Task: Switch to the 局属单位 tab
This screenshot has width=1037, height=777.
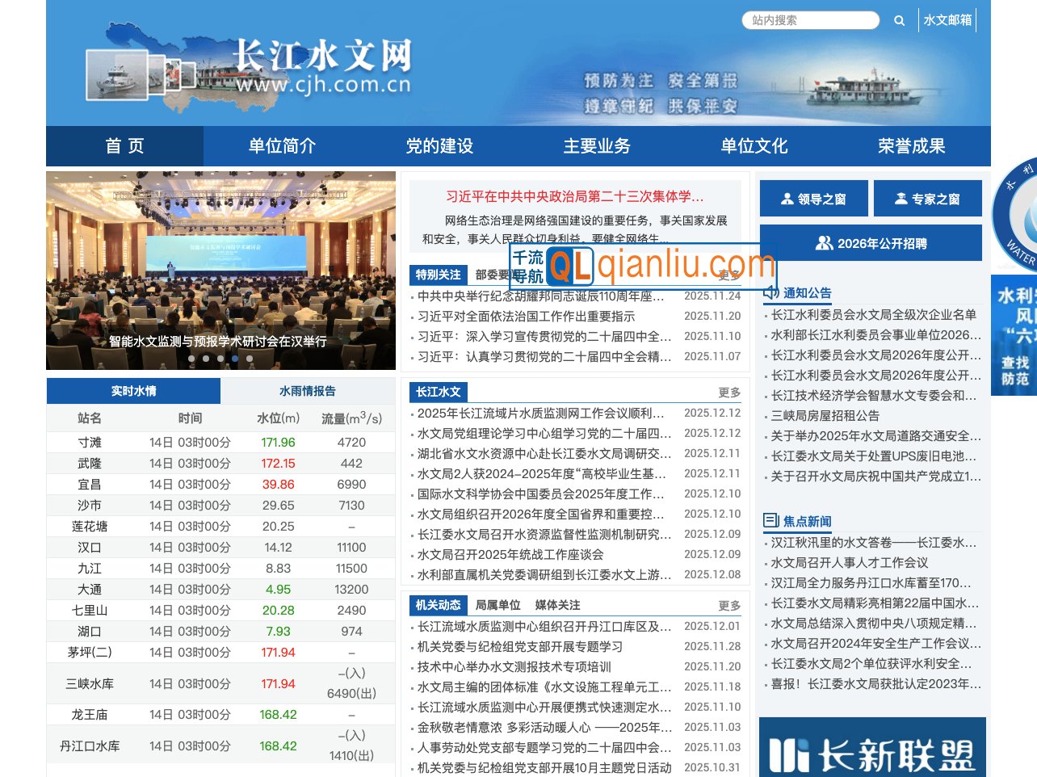Action: (498, 605)
